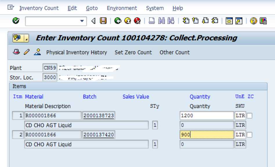The image size is (275, 167).
Task: Jump to the First Page icon
Action: (186, 21)
